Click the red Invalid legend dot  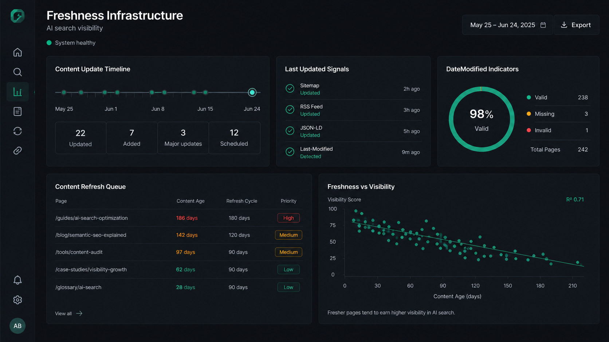click(x=529, y=130)
